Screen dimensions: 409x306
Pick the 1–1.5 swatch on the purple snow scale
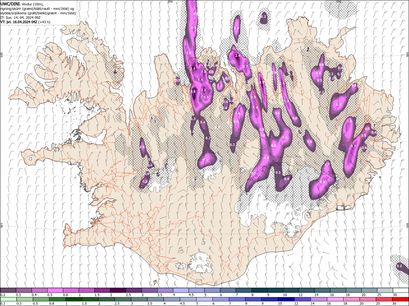[x=87, y=290]
